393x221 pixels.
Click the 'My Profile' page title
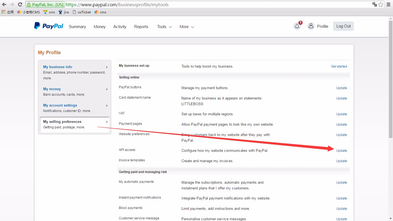[49, 53]
